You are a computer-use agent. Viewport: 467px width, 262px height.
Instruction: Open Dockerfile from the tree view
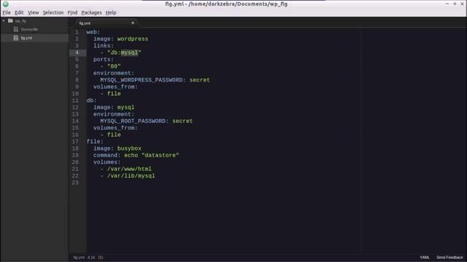(29, 29)
